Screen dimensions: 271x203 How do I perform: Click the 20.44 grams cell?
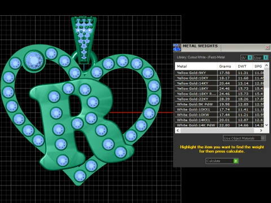[x=226, y=83]
